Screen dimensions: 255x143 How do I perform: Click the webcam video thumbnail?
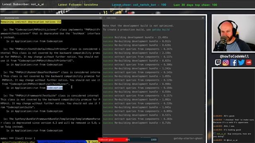233,33
